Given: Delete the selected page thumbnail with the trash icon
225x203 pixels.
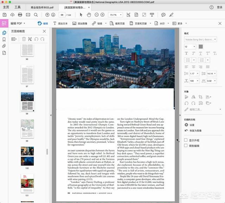Looking at the screenshot, I should [x=24, y=39].
